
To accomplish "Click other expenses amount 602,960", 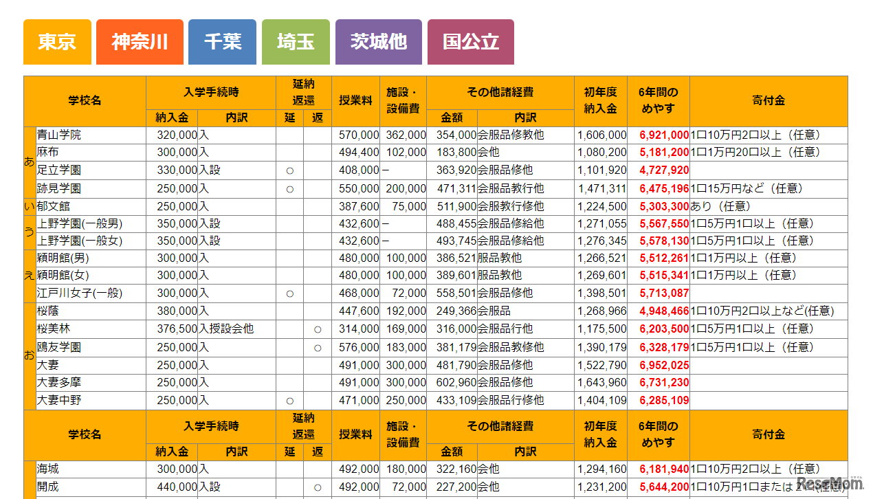I will coord(456,382).
